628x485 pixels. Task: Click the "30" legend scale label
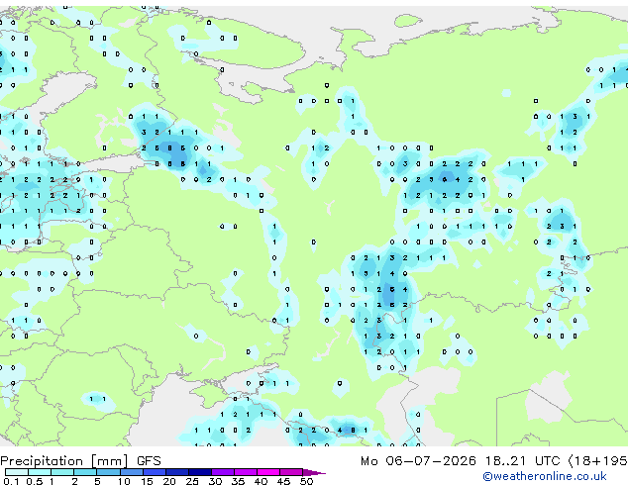tap(215, 481)
